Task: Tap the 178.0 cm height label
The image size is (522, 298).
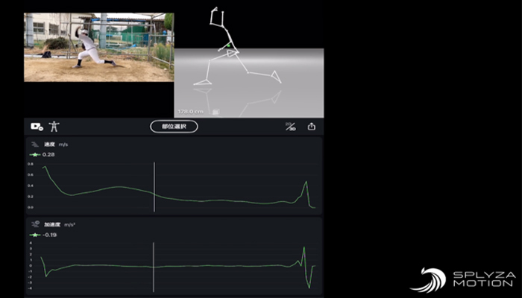Action: point(190,112)
